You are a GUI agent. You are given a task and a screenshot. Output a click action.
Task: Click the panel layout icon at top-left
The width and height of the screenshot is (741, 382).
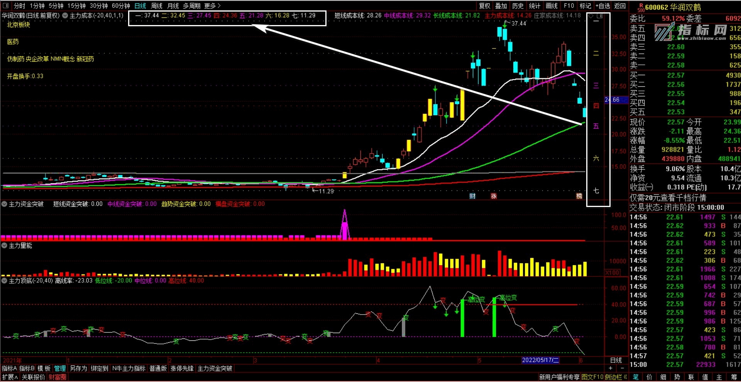[5, 6]
